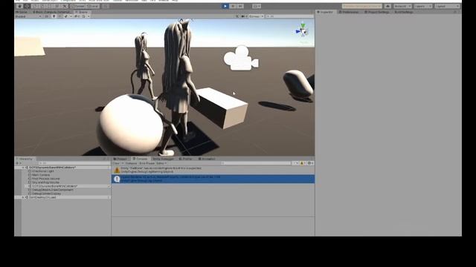The image size is (476, 267).
Task: Toggle scene lighting icon
Action: 54,16
